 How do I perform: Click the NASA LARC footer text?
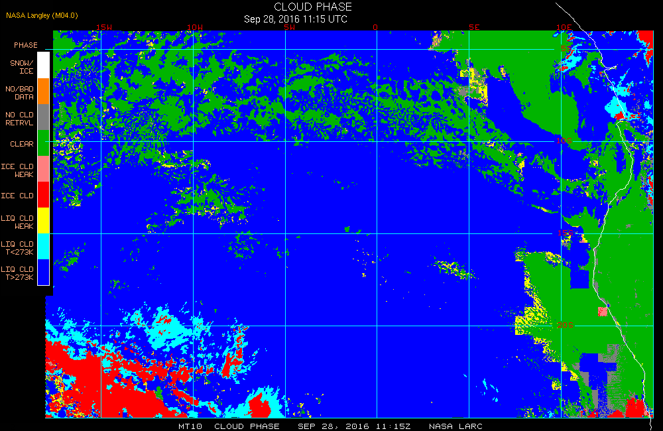point(456,426)
